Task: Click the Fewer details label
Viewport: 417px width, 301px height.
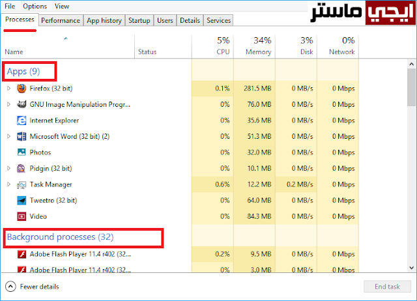Action: click(39, 287)
